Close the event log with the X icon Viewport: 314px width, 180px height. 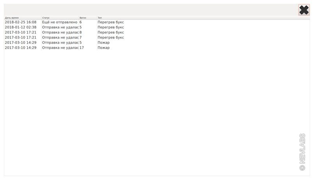[x=303, y=10]
